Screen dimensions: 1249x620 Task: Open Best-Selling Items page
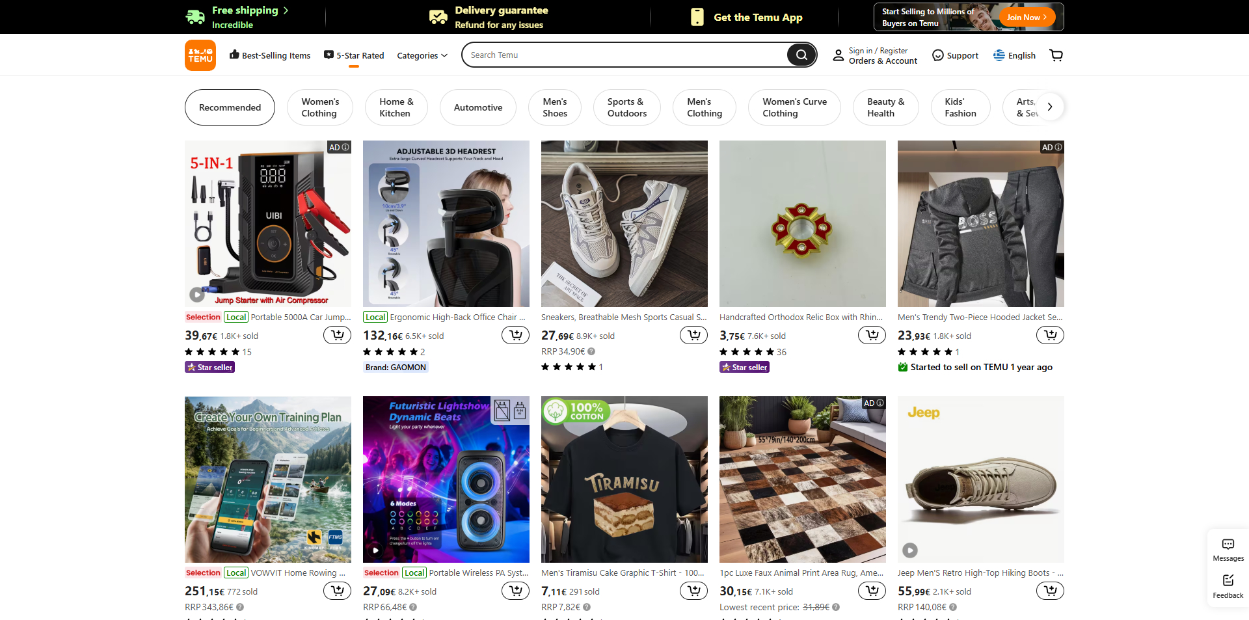270,55
